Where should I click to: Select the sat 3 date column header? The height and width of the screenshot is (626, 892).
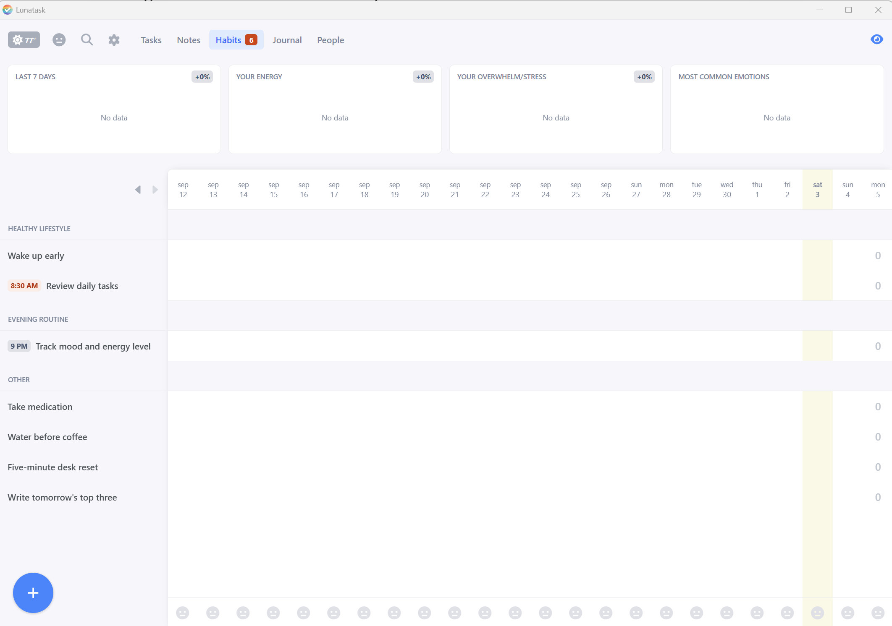coord(818,190)
